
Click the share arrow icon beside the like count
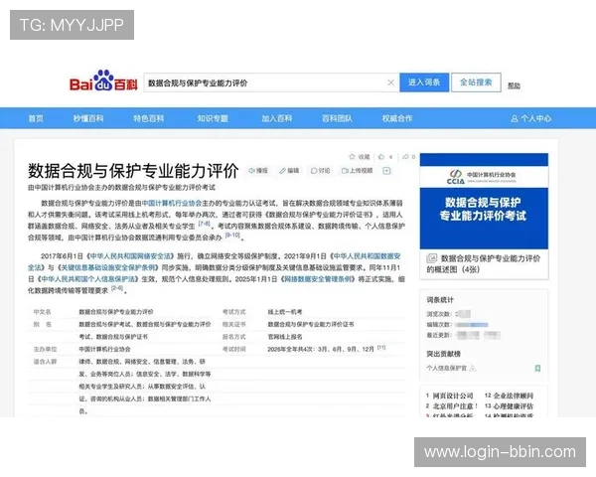pyautogui.click(x=405, y=157)
